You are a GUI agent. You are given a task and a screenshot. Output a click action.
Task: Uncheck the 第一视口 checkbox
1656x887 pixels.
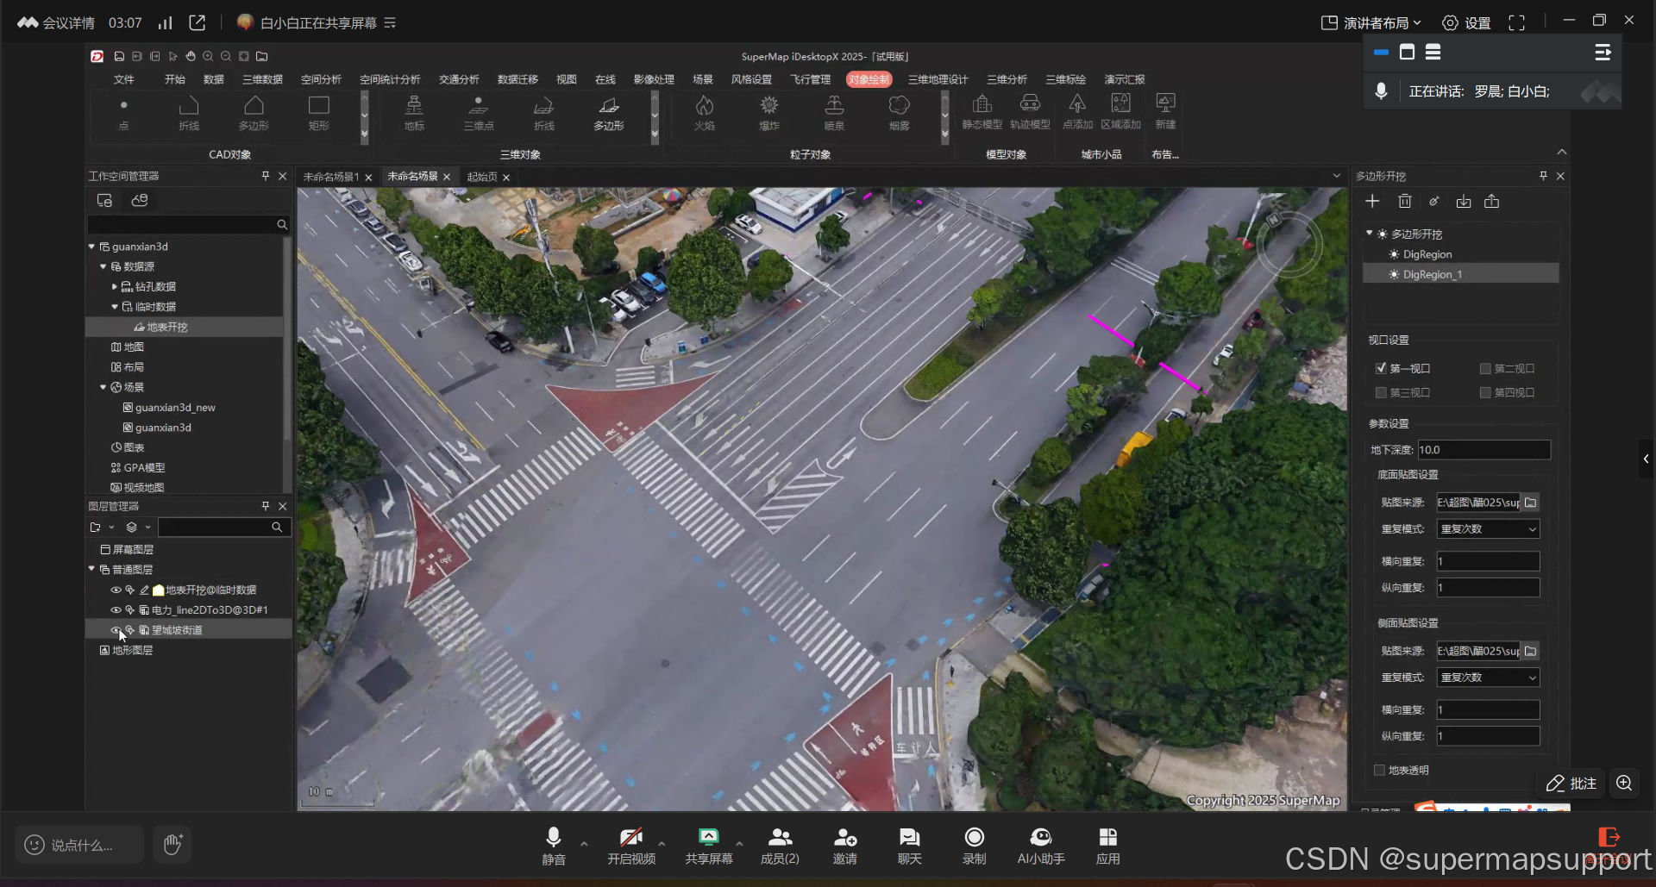tap(1381, 368)
